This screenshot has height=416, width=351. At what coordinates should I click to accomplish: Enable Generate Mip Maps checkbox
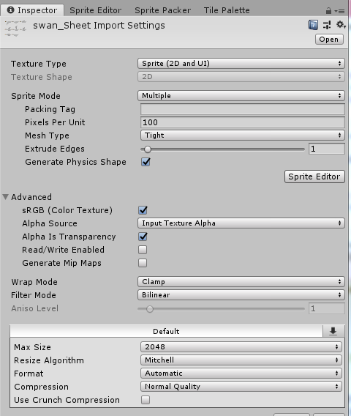point(143,263)
